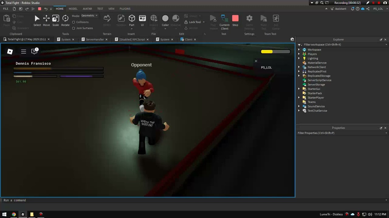Open the FILE menu
Viewport: 389px width, 218px height.
click(x=6, y=9)
